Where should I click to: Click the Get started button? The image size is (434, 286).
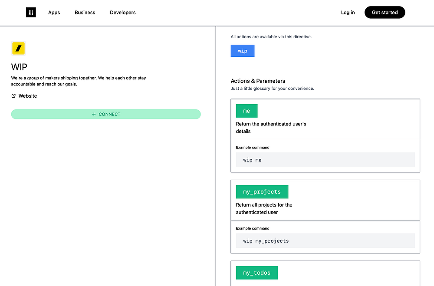[x=385, y=13]
